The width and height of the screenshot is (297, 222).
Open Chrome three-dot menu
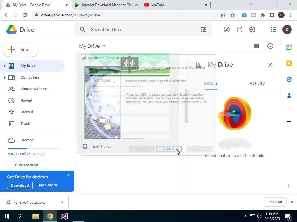tap(291, 15)
